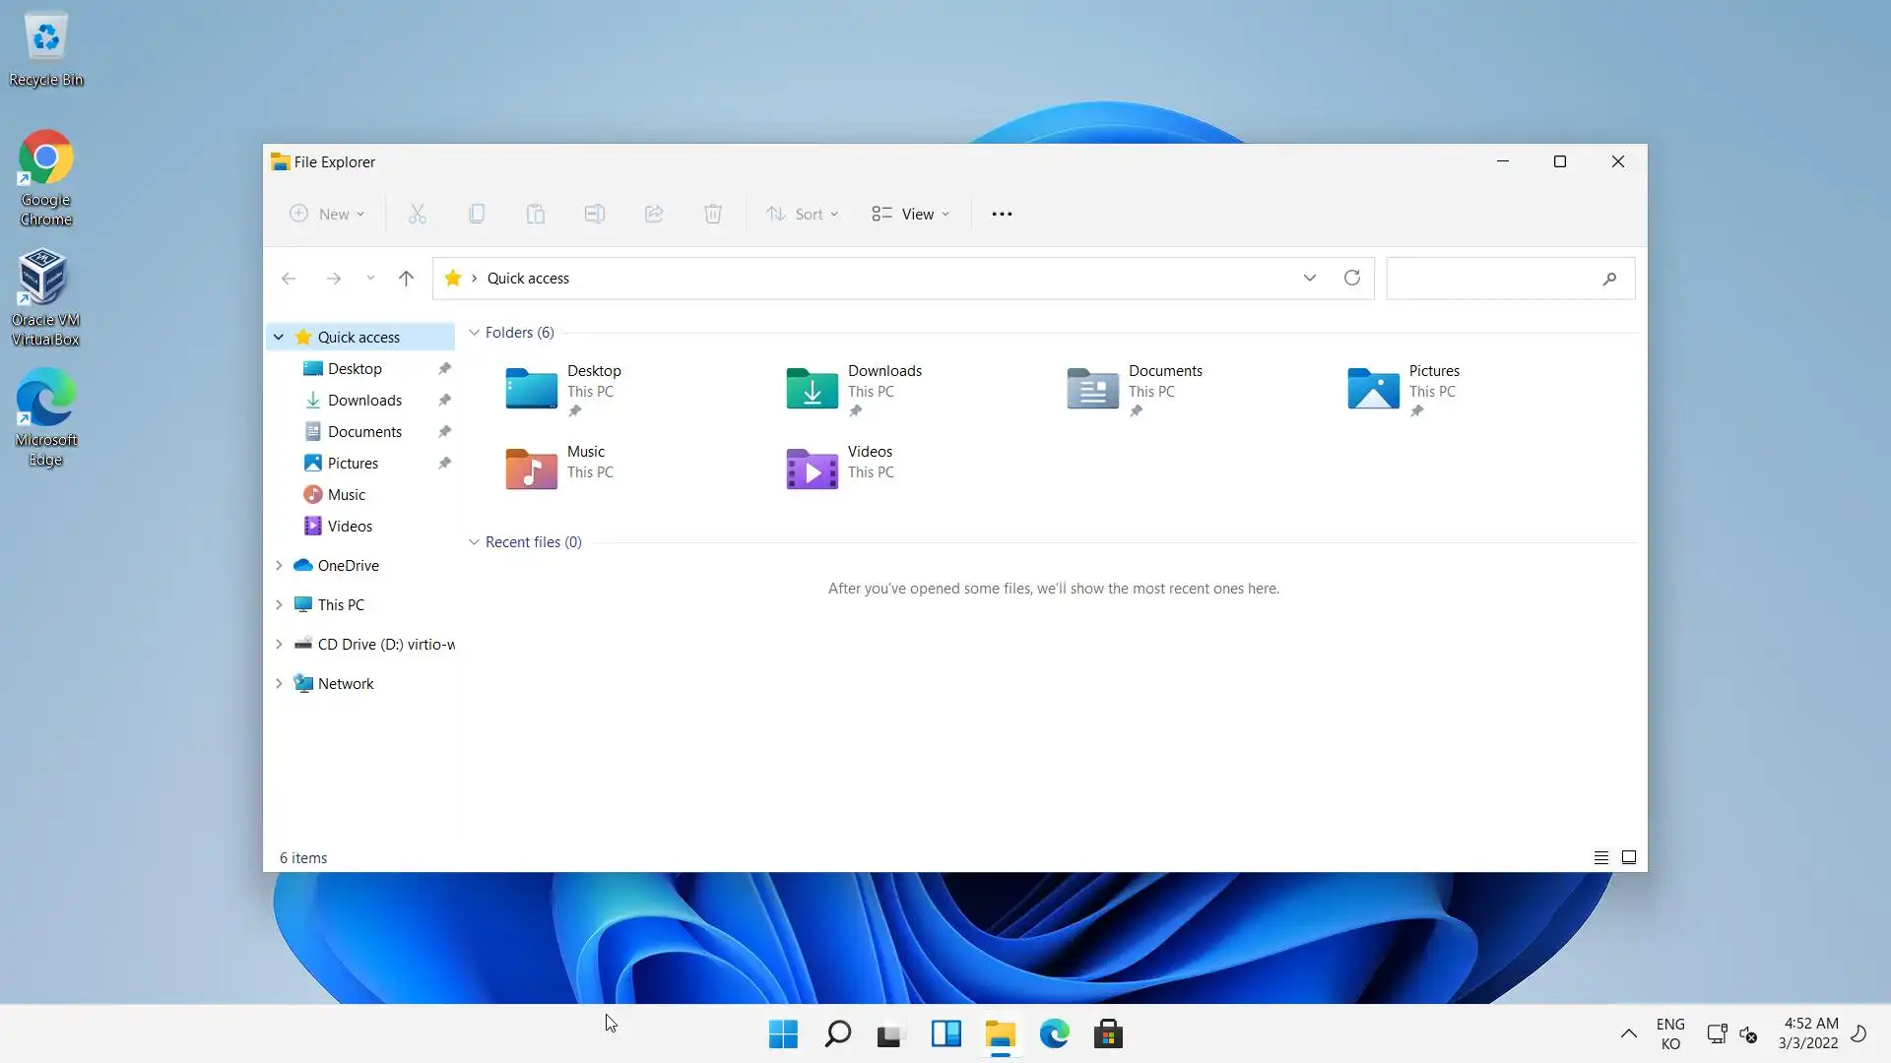This screenshot has height=1063, width=1891.
Task: Switch to large thumbnails view in status bar
Action: click(1629, 857)
